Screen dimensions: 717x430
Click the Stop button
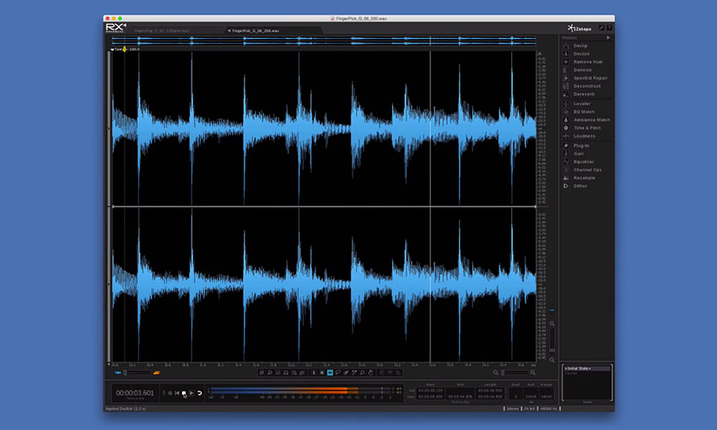click(x=184, y=393)
